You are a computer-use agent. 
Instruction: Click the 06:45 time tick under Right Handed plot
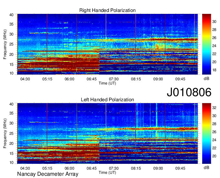click(x=92, y=79)
